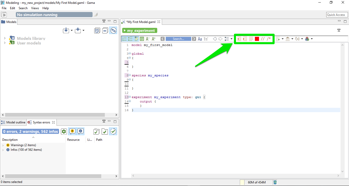
Task: Open the Help menu
Action: [x=46, y=8]
